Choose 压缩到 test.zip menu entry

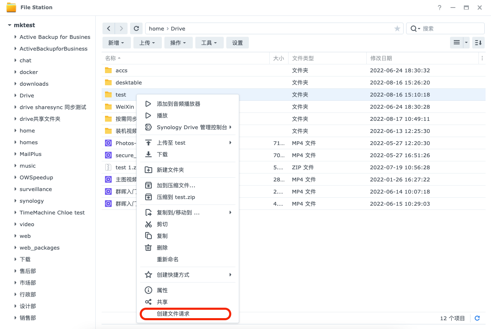click(187, 197)
